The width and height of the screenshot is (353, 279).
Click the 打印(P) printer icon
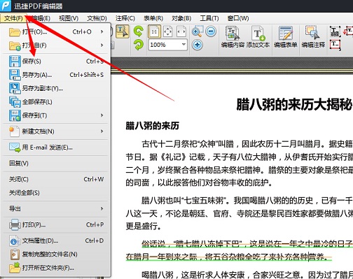[15, 224]
